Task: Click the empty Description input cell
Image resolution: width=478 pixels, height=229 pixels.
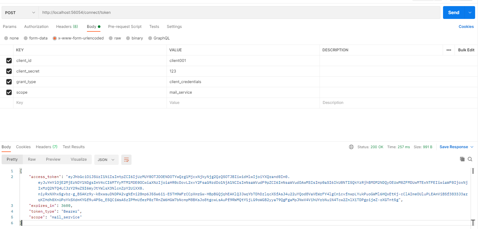Action: [x=398, y=103]
